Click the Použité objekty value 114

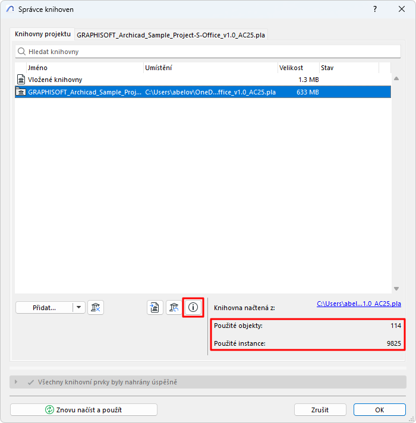coord(395,326)
